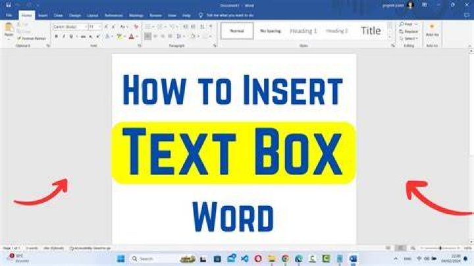Apply the red font color
The width and height of the screenshot is (474, 266).
tap(132, 37)
